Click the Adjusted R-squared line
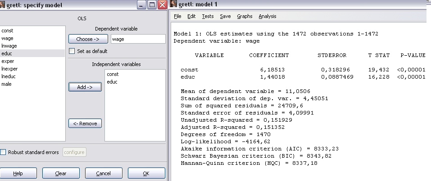 233,127
